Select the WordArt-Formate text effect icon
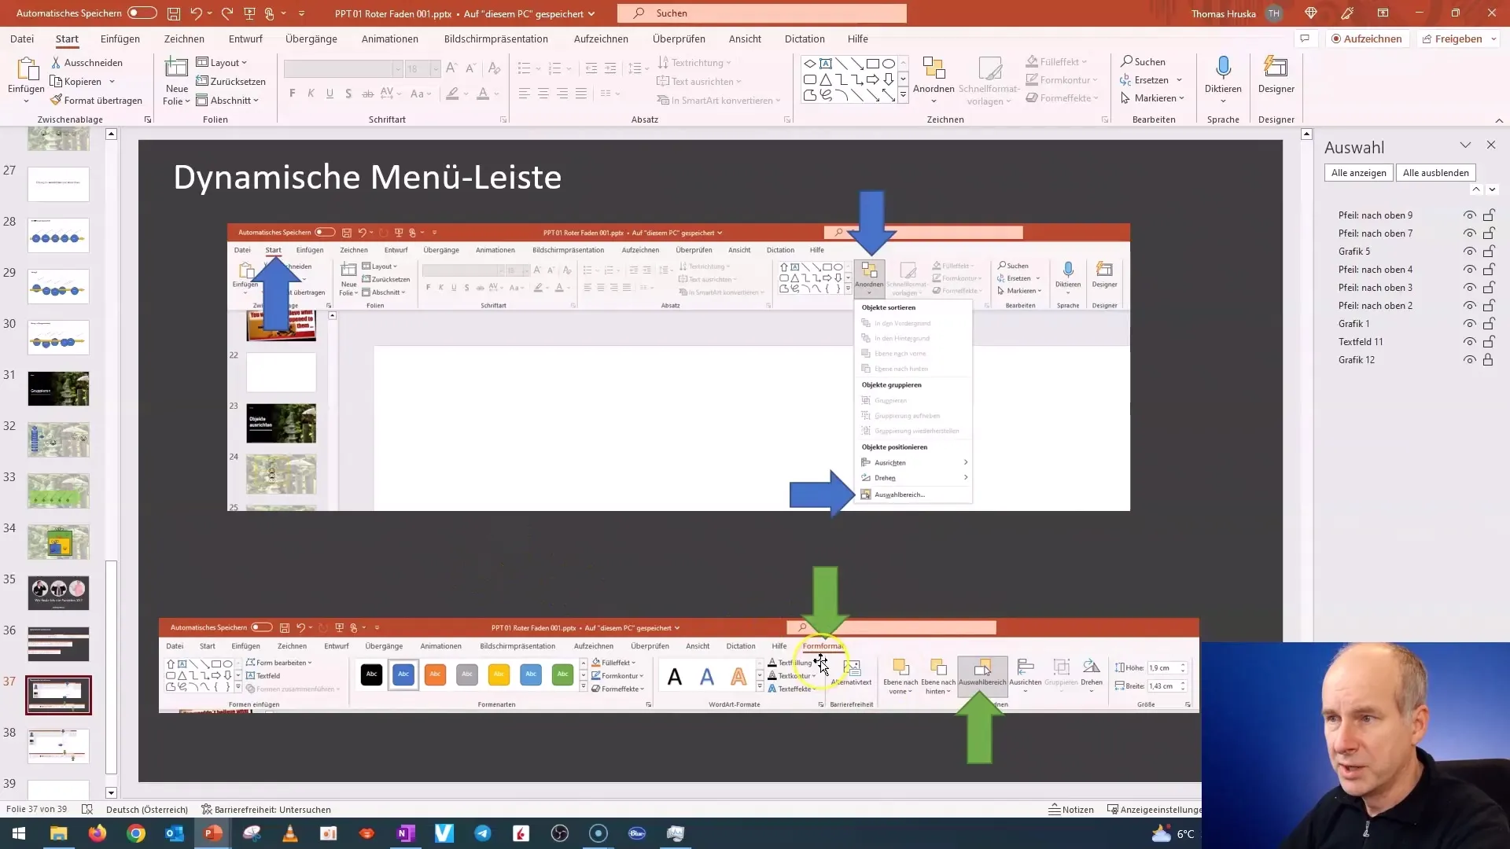 (x=774, y=689)
